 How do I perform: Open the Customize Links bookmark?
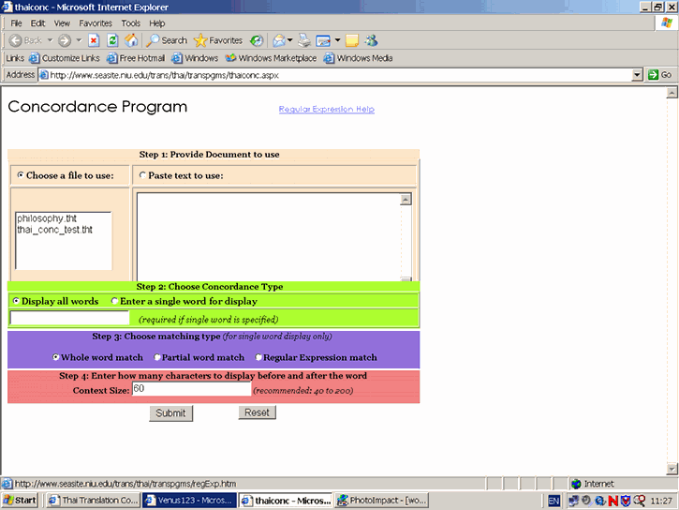coord(64,58)
